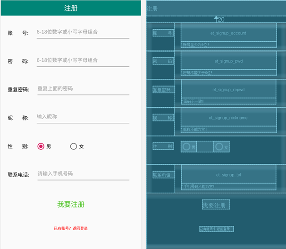The image size is (286, 249).
Task: Select the 重复密码 label in the blueprint view
Action: tap(164, 89)
